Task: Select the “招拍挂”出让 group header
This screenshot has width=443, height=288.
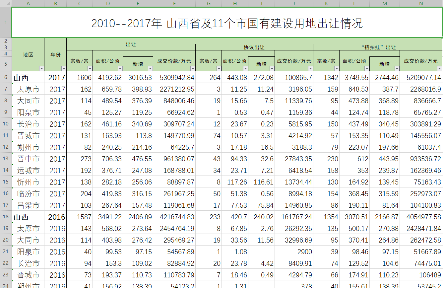Action: pos(378,47)
